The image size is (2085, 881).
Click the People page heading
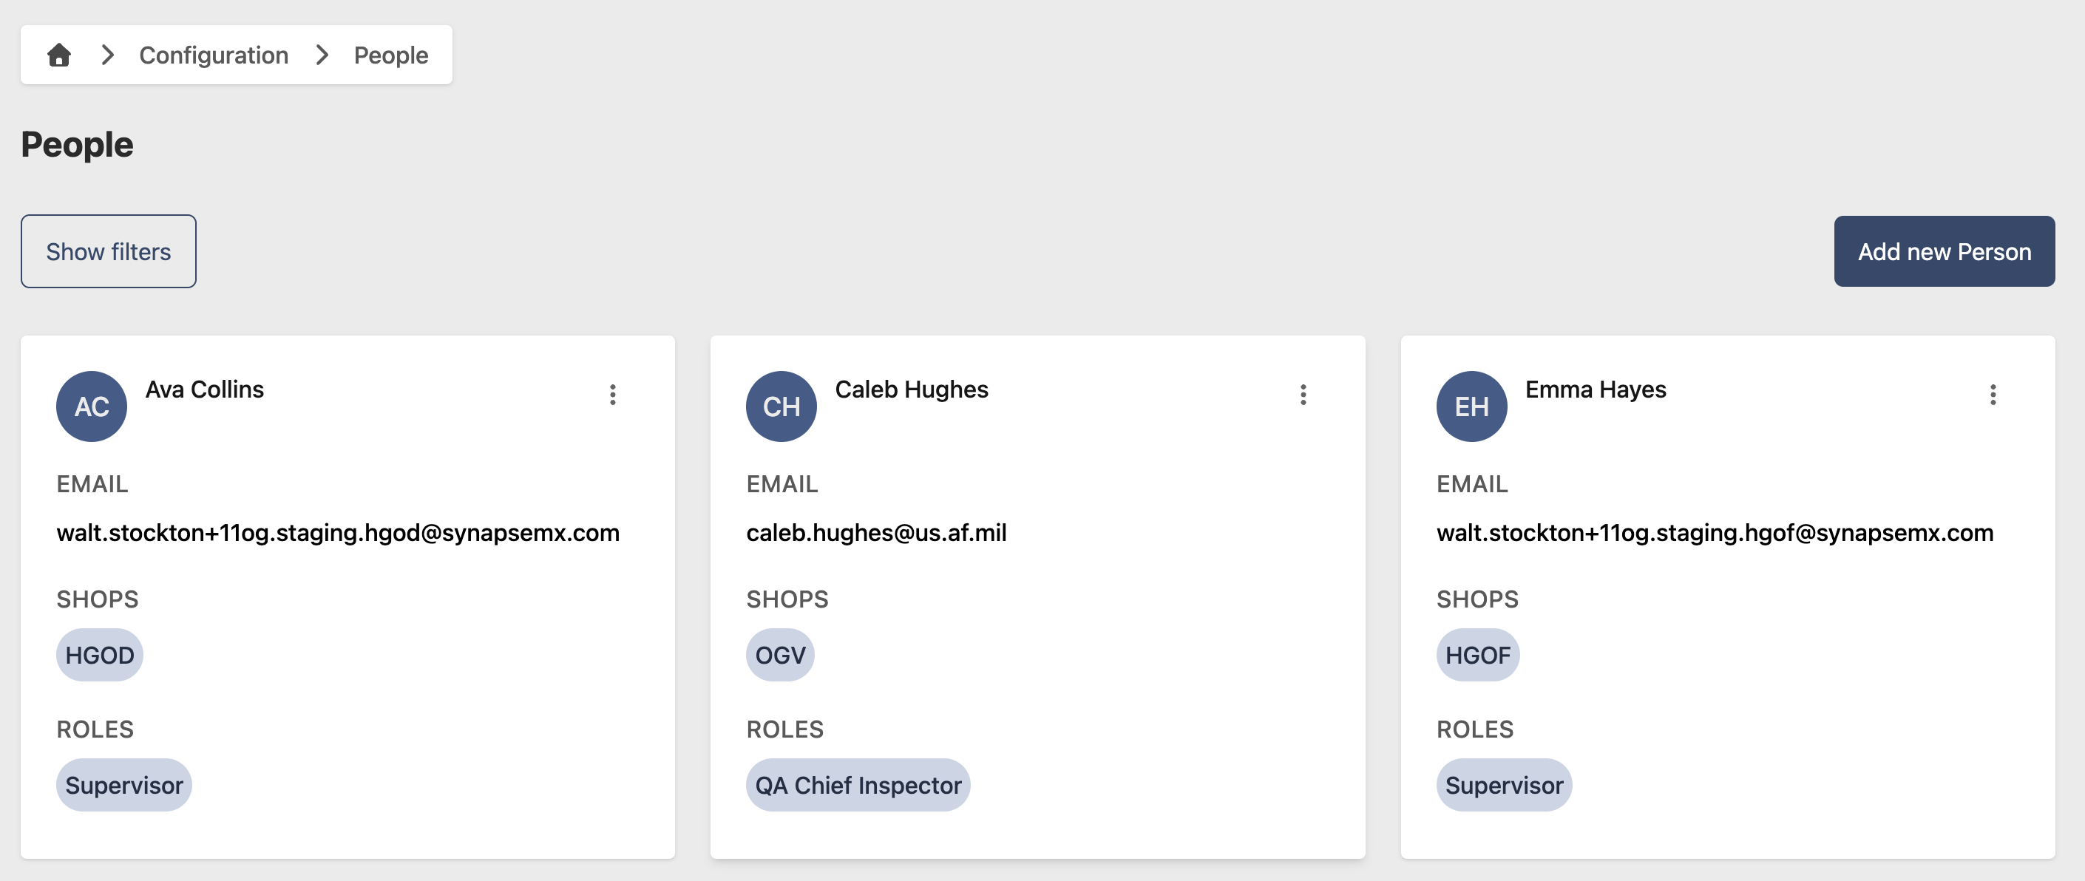click(77, 145)
